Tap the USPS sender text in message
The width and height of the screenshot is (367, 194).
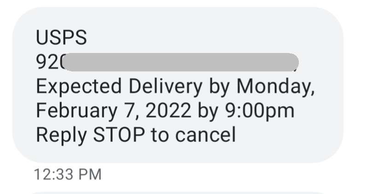61,37
